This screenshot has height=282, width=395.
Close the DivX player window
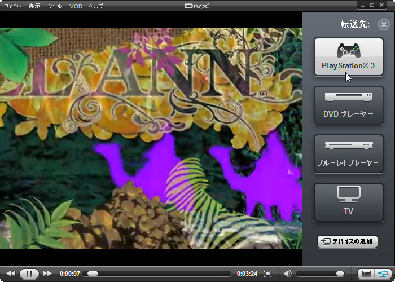tap(381, 5)
